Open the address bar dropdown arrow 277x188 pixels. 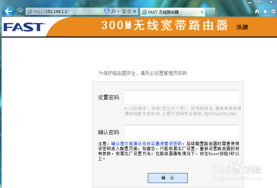[118, 12]
